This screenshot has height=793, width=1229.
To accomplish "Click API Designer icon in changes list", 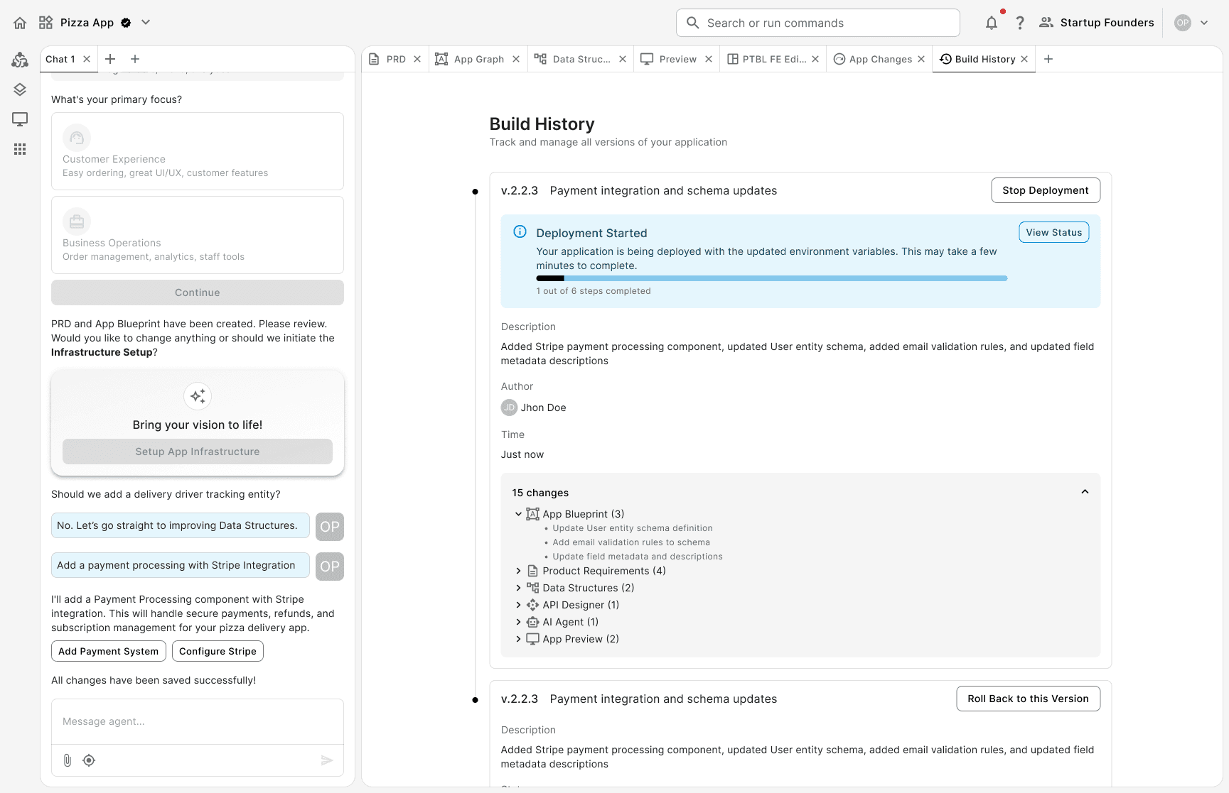I will (532, 605).
